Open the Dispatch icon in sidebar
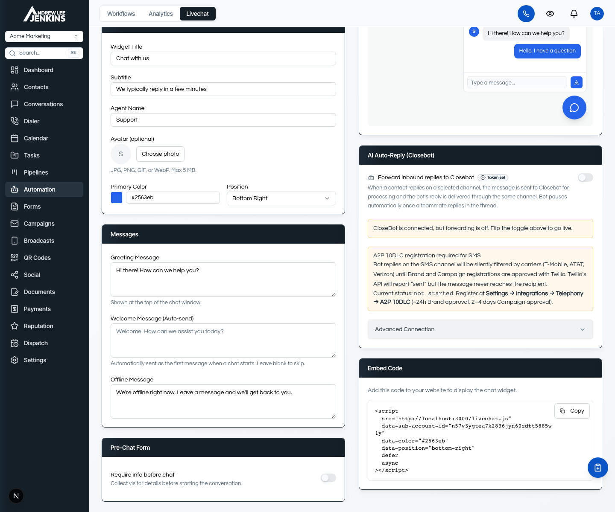This screenshot has height=512, width=615. tap(15, 343)
